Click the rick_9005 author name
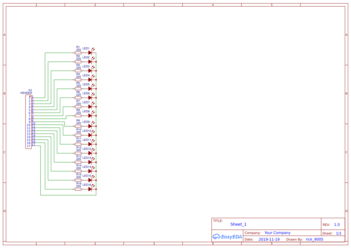 click(314, 239)
